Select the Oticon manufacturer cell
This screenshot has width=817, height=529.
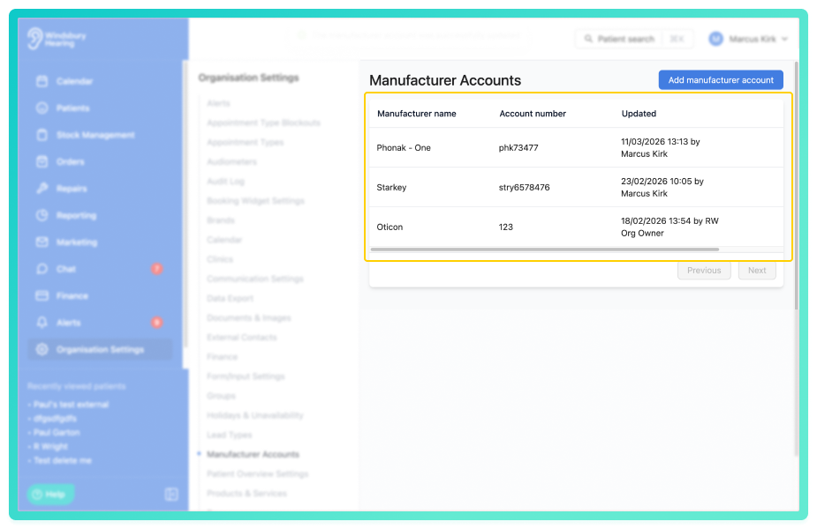390,227
